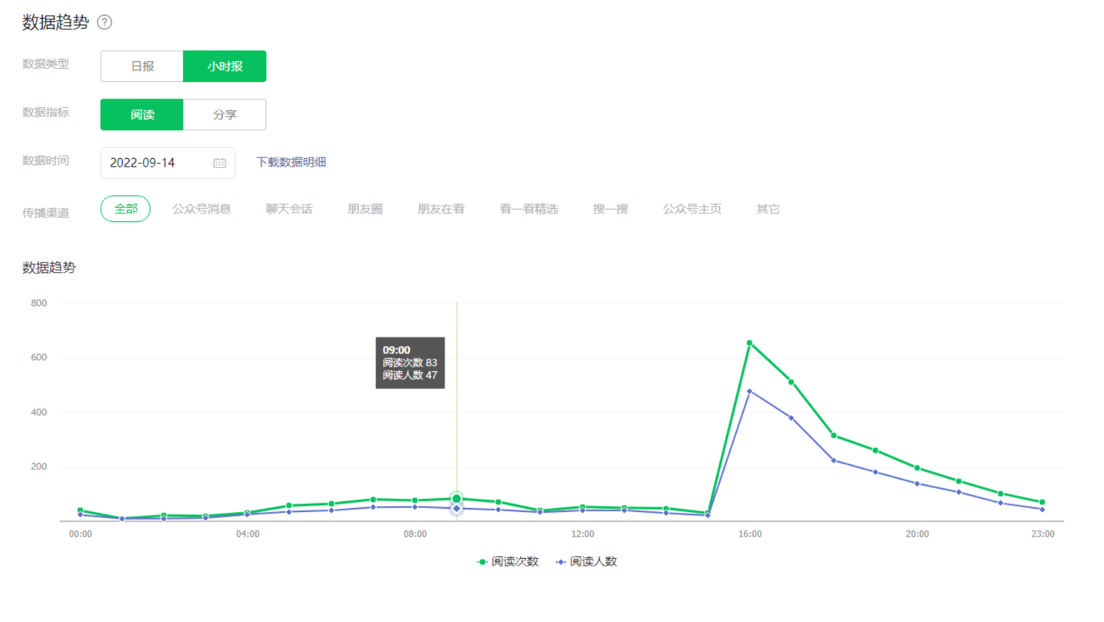Filter by 朋友在看 channel
Screen dimensions: 1104x622
point(441,209)
